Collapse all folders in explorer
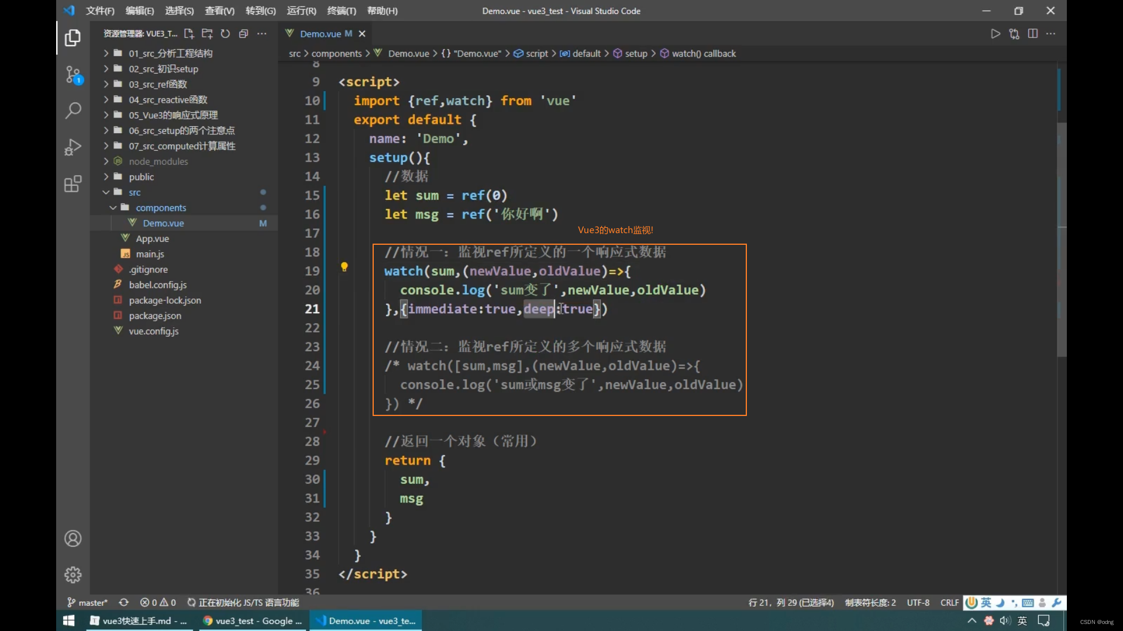1123x631 pixels. pyautogui.click(x=243, y=34)
